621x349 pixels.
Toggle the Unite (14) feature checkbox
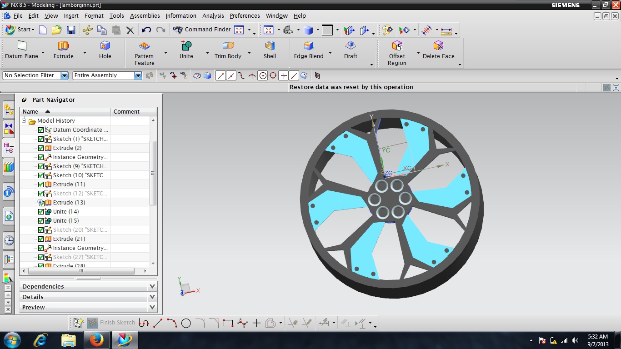point(41,212)
